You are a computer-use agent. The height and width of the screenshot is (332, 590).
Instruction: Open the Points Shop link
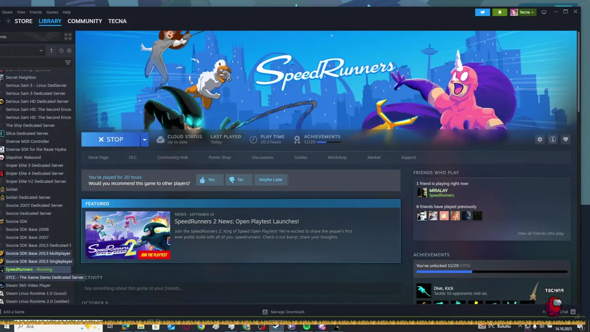click(x=219, y=157)
